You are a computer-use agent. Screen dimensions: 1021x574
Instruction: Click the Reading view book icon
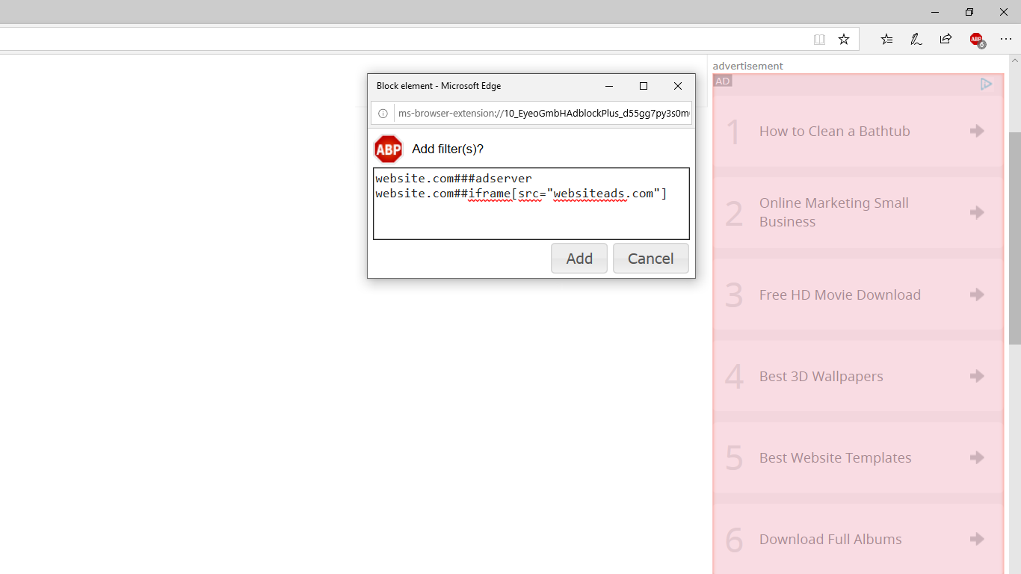pos(820,39)
